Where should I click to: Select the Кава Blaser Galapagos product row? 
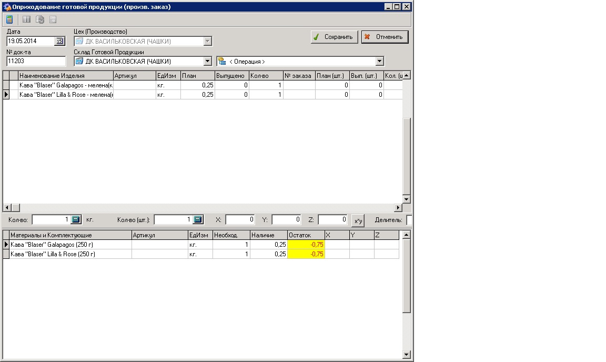click(65, 85)
